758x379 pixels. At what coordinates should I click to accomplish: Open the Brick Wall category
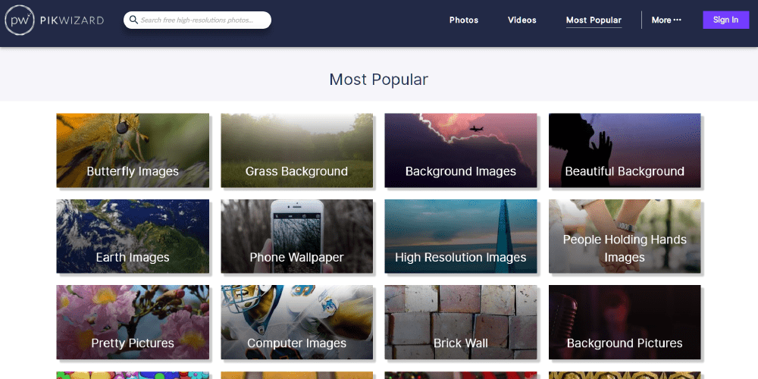461,322
